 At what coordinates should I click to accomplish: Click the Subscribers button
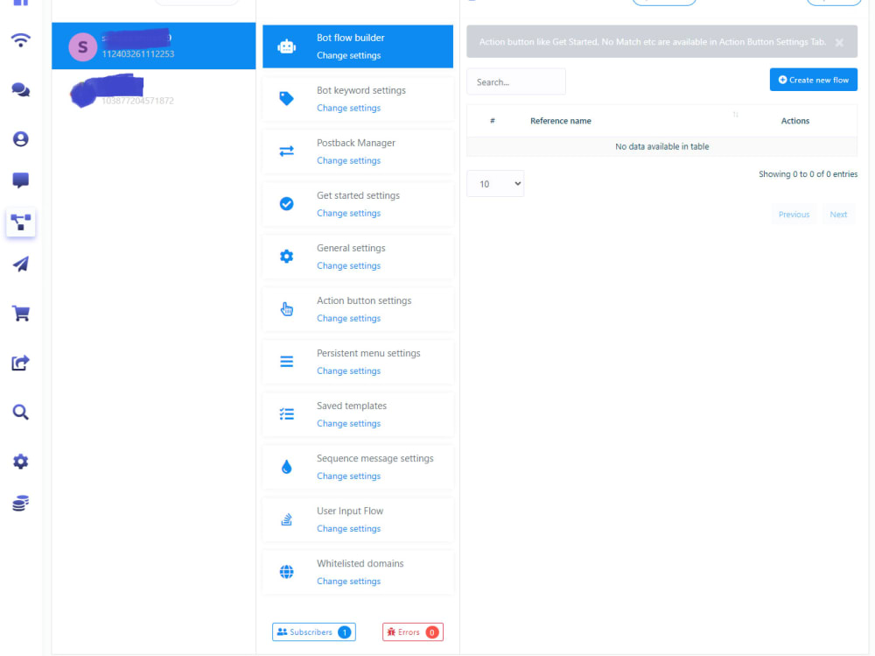313,632
